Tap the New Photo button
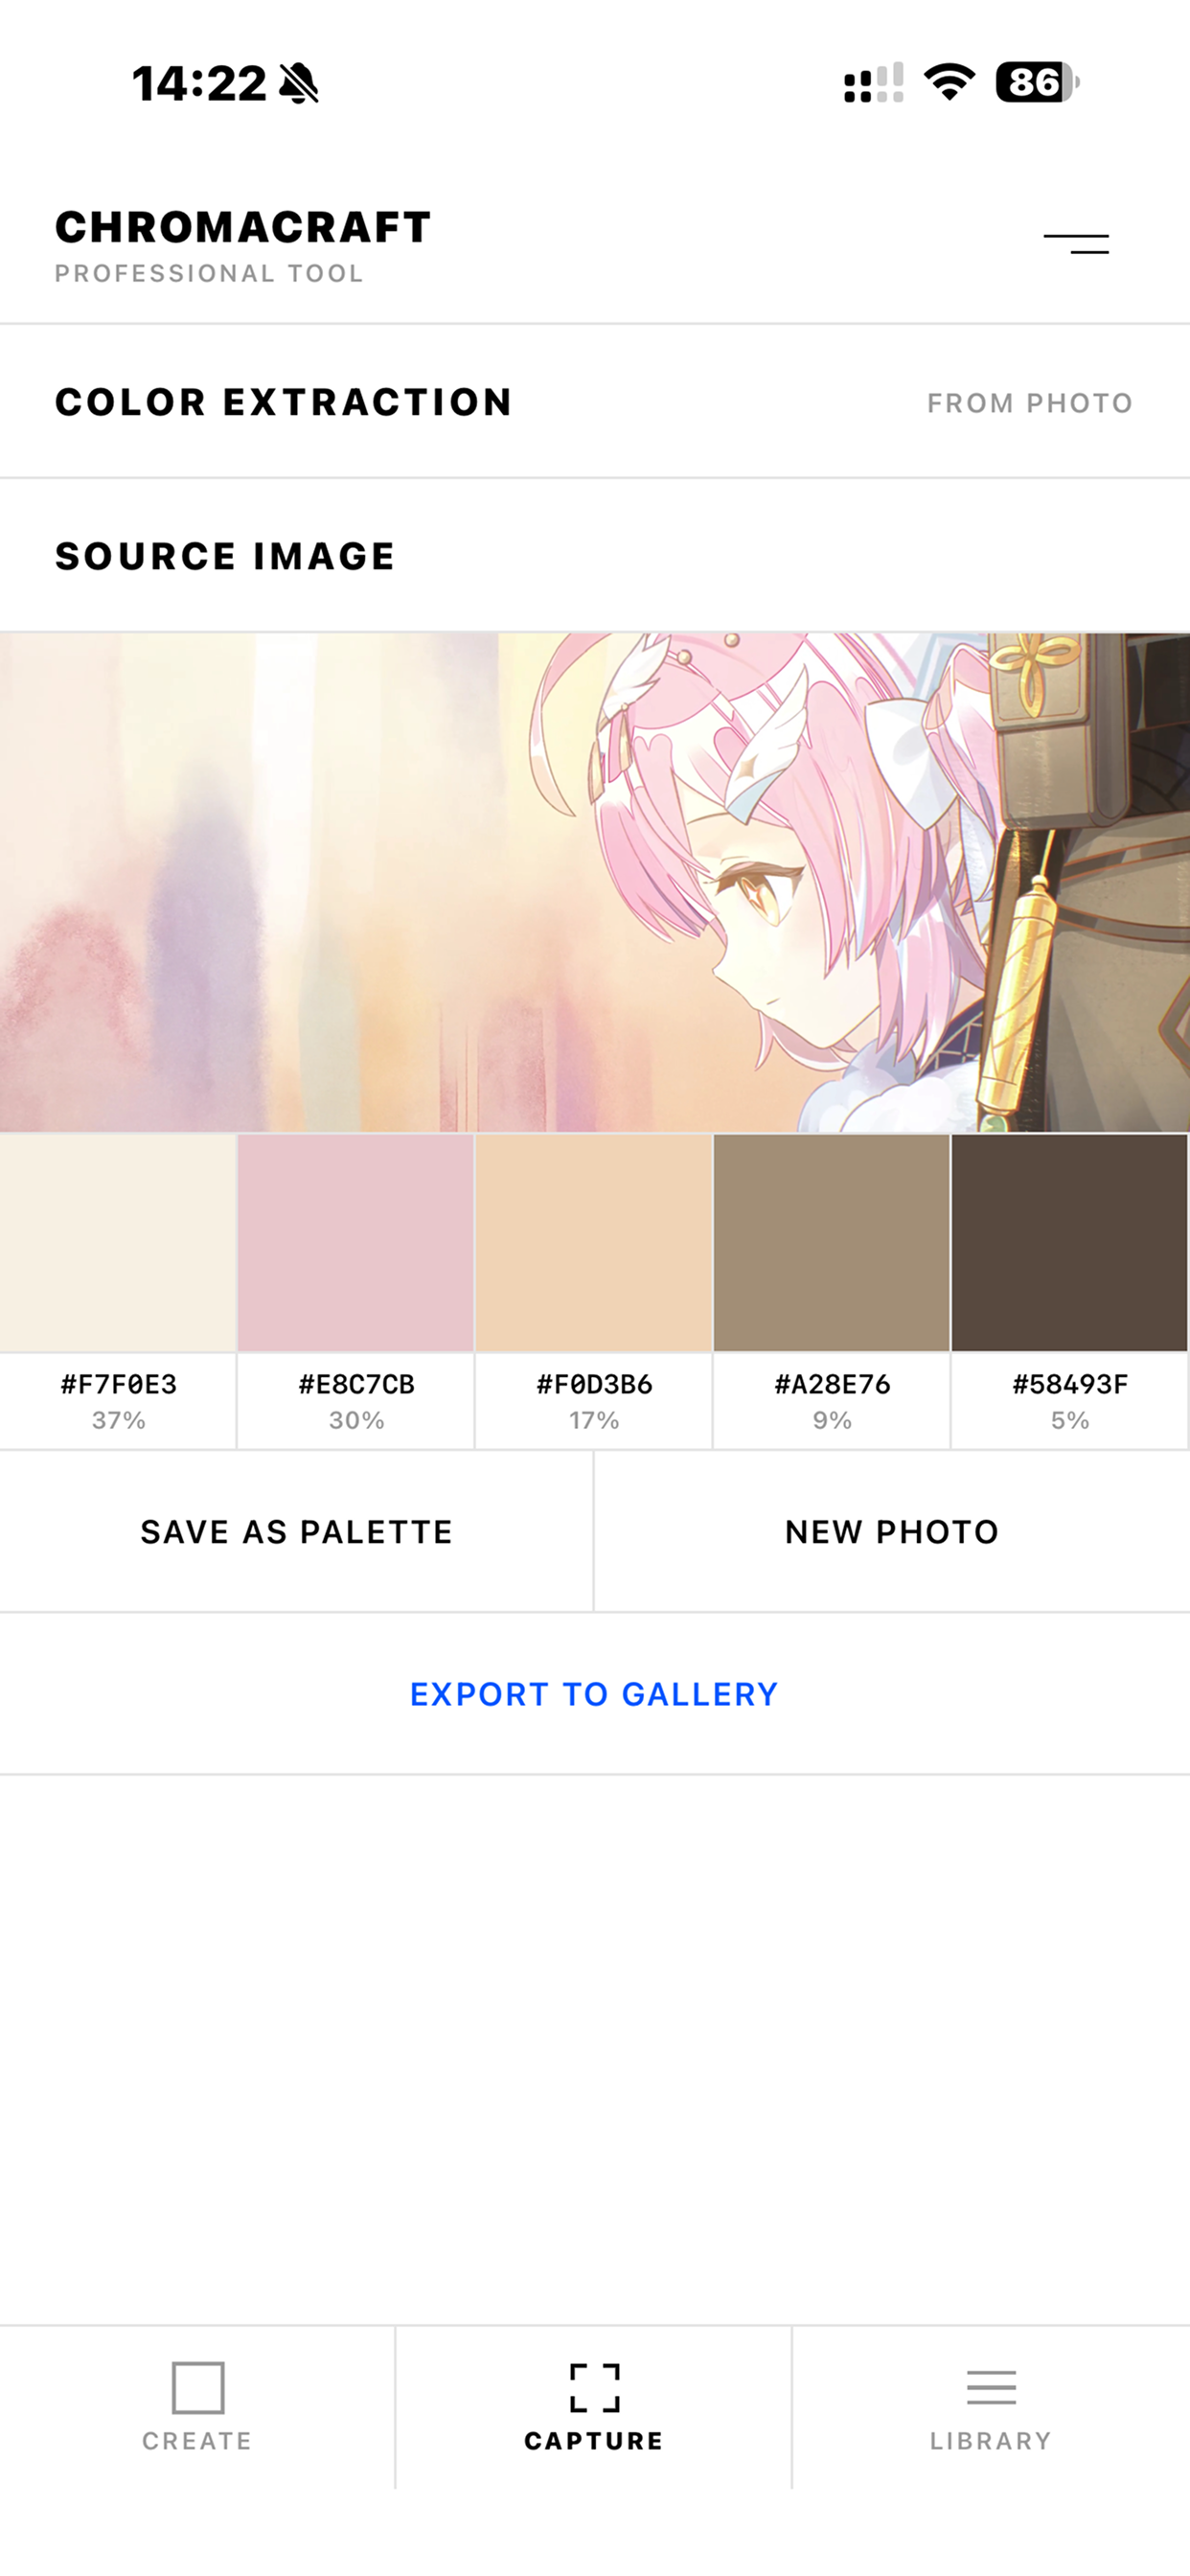 [892, 1531]
